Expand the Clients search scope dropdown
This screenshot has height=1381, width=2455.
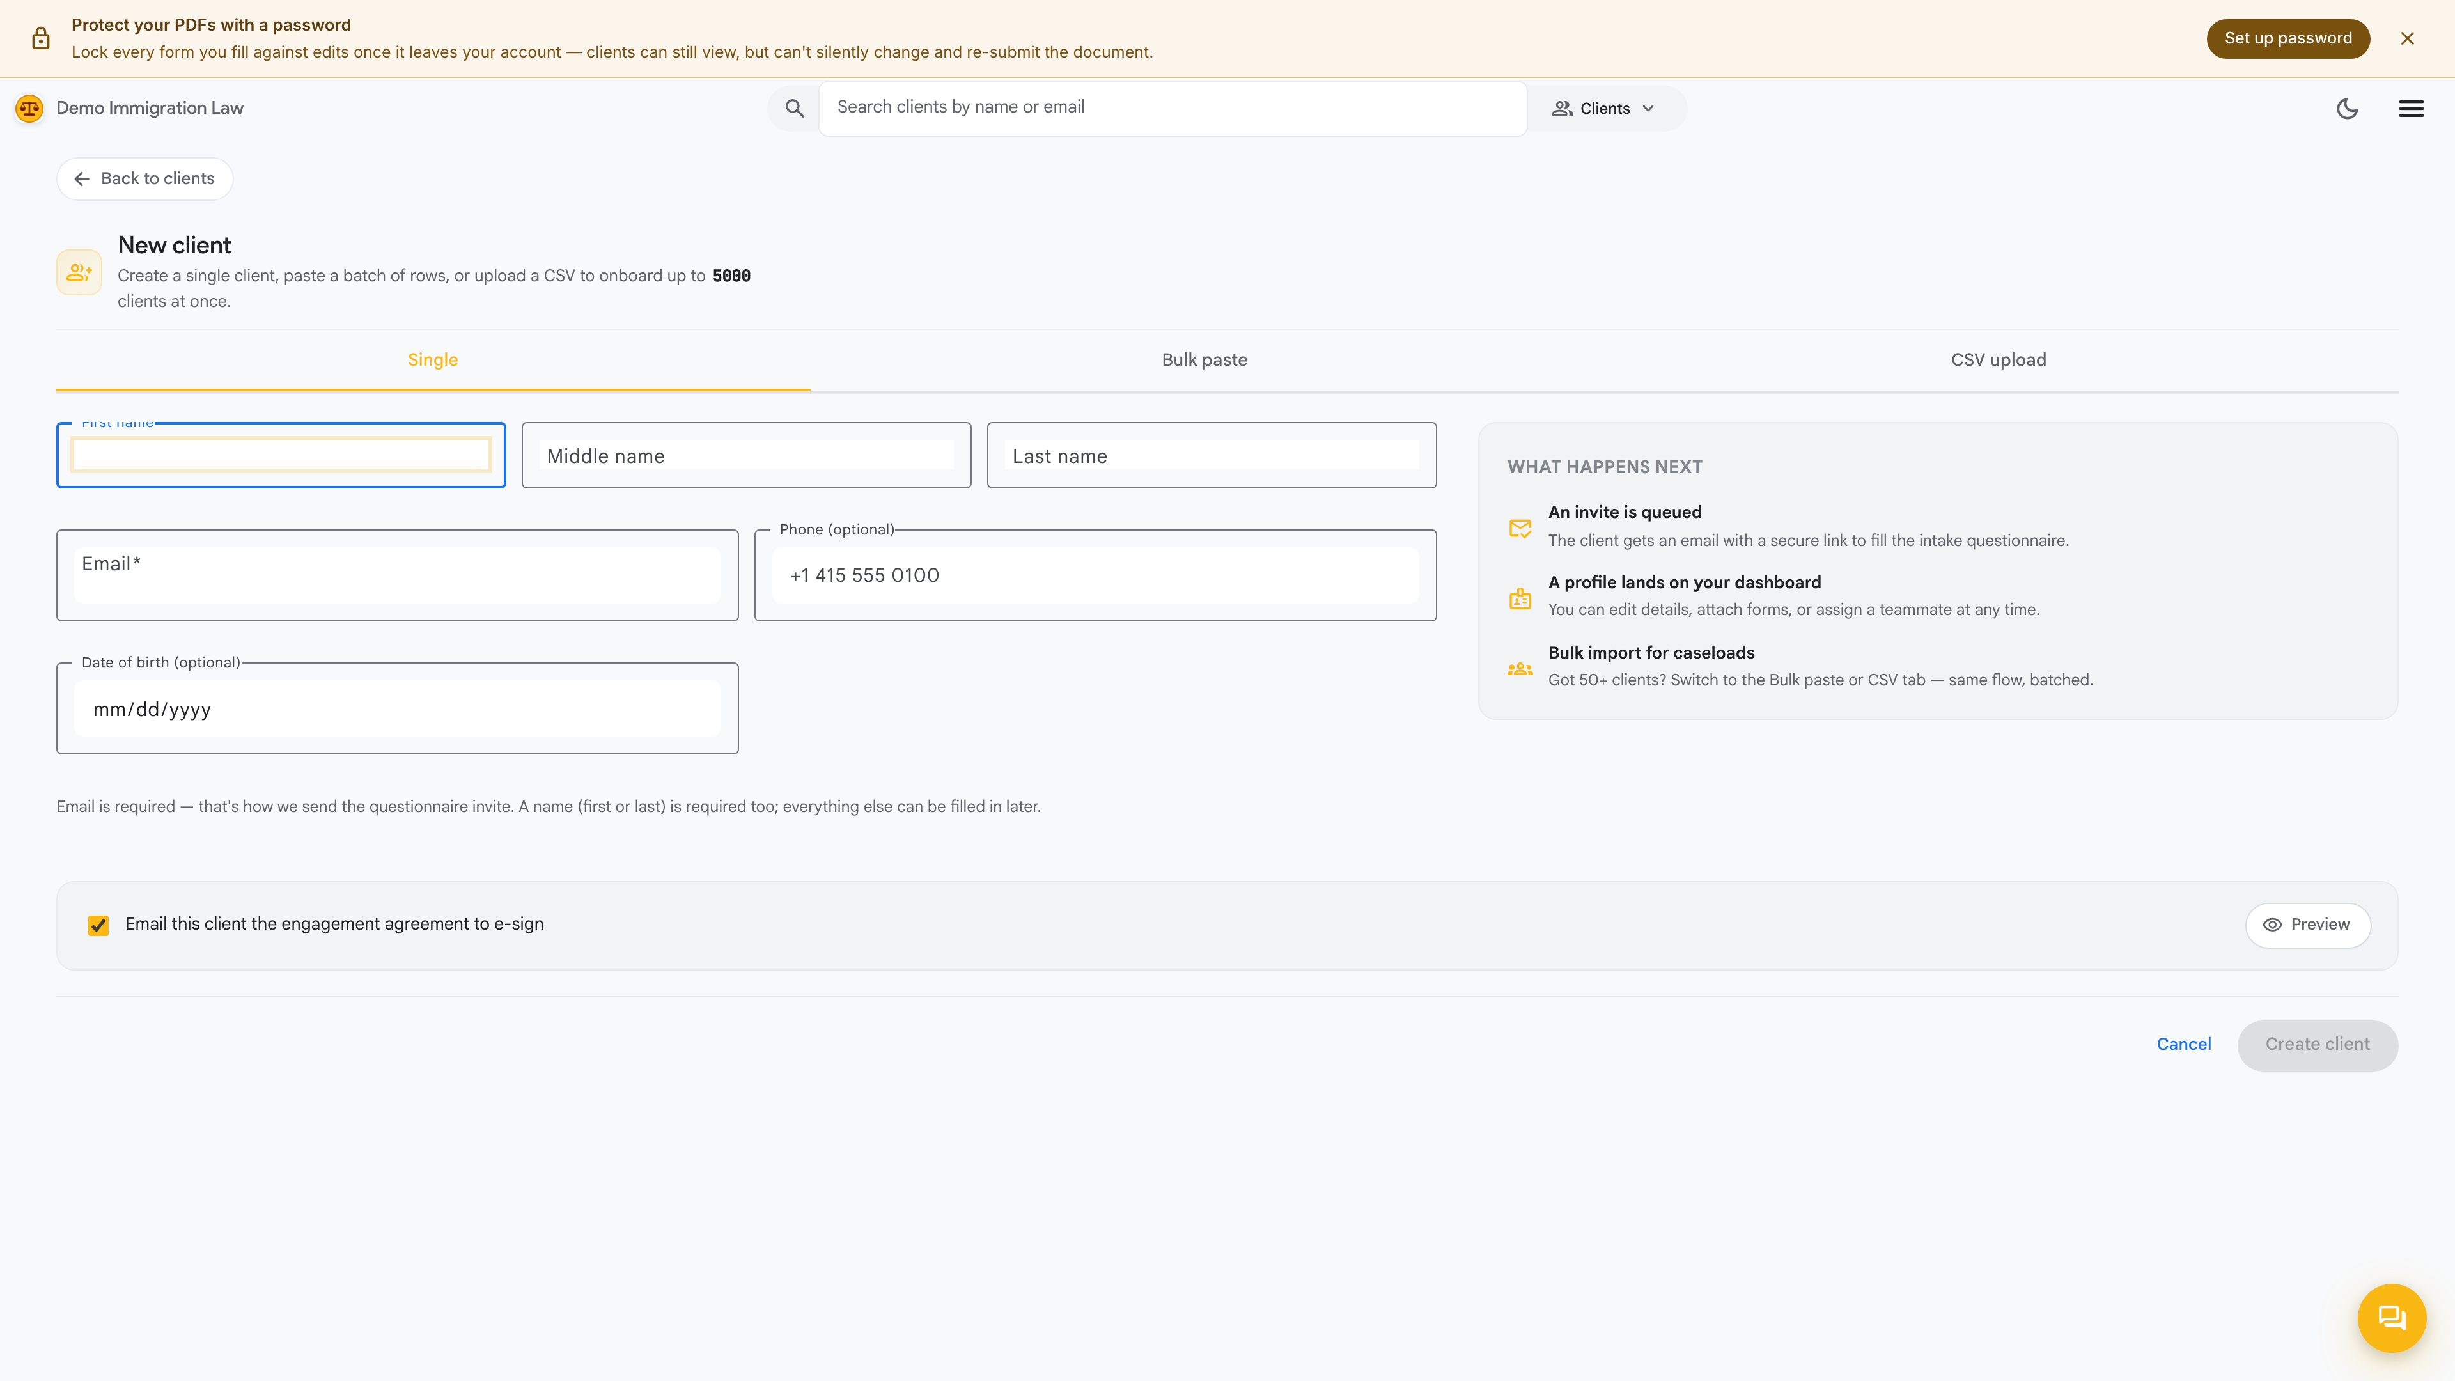pos(1605,109)
